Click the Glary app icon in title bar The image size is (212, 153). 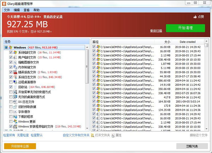pos(4,4)
